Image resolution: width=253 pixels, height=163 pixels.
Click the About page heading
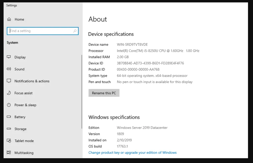[x=98, y=19]
